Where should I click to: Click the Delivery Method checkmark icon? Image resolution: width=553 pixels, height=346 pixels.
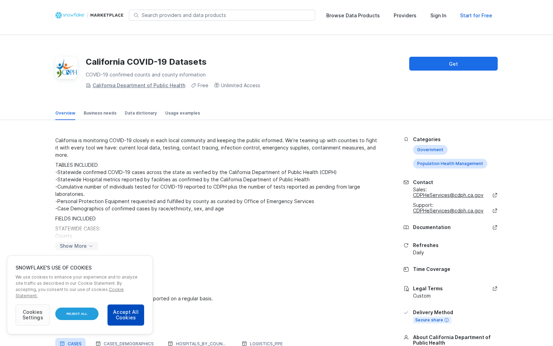(406, 312)
